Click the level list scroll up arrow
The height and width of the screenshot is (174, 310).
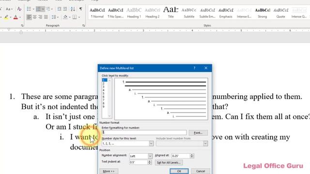coord(110,80)
